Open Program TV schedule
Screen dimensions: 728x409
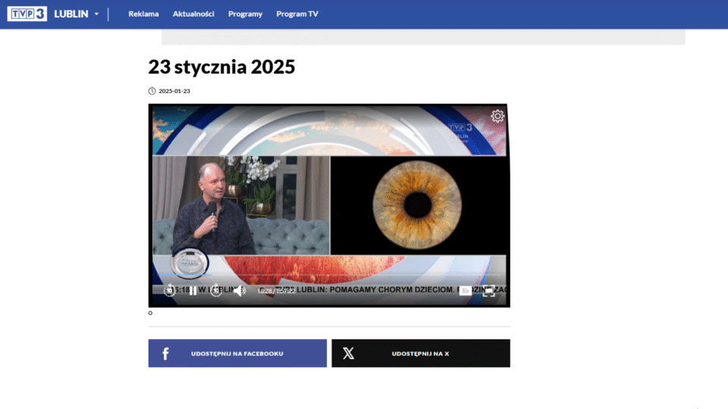click(297, 14)
